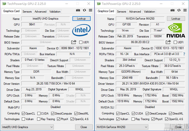Click GPU-Z app icon in NVIDIA window title bar
Screen dimensions: 189x131
99,4
